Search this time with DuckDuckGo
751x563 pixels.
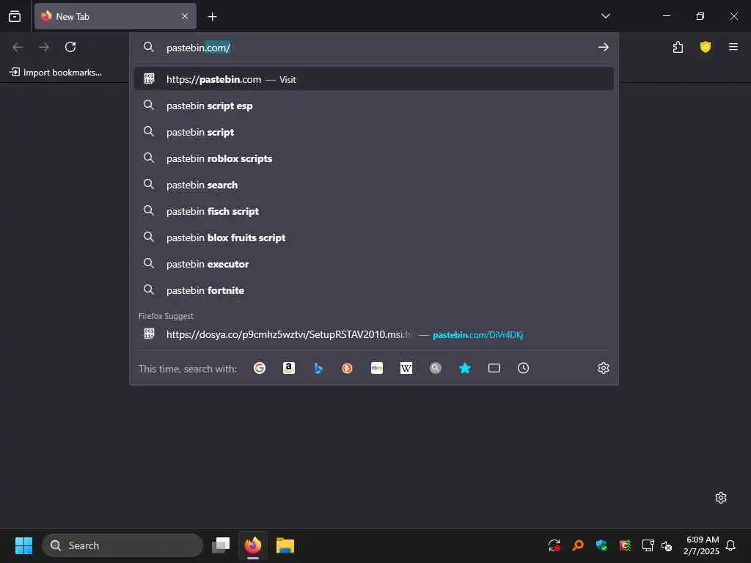[x=347, y=368]
